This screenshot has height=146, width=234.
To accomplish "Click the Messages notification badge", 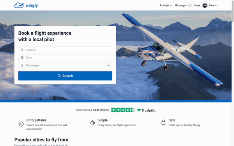I will tap(190, 5).
